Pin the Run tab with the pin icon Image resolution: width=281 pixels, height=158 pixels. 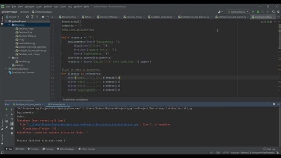(7, 127)
